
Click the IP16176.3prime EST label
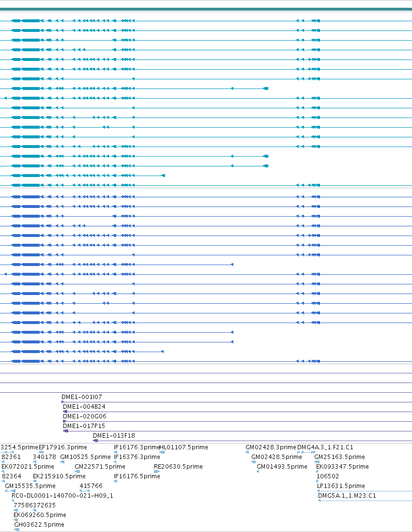click(137, 447)
